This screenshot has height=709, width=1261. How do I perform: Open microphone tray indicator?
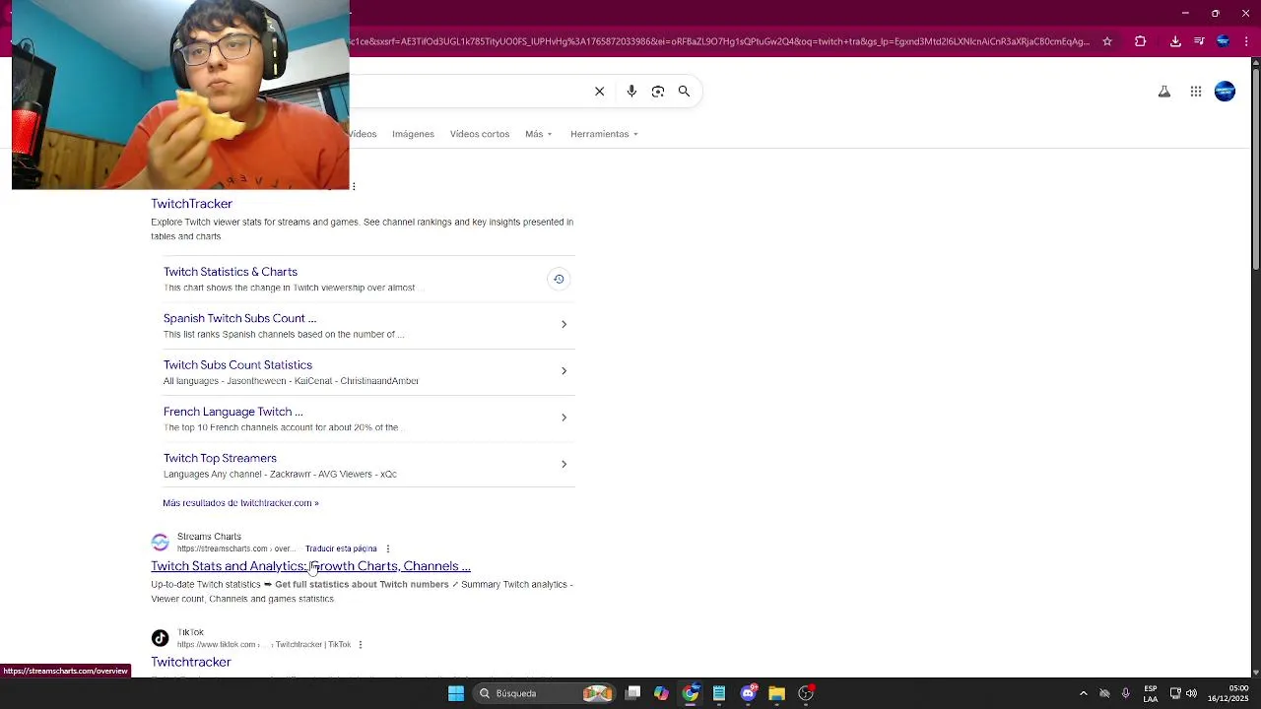tap(1125, 693)
